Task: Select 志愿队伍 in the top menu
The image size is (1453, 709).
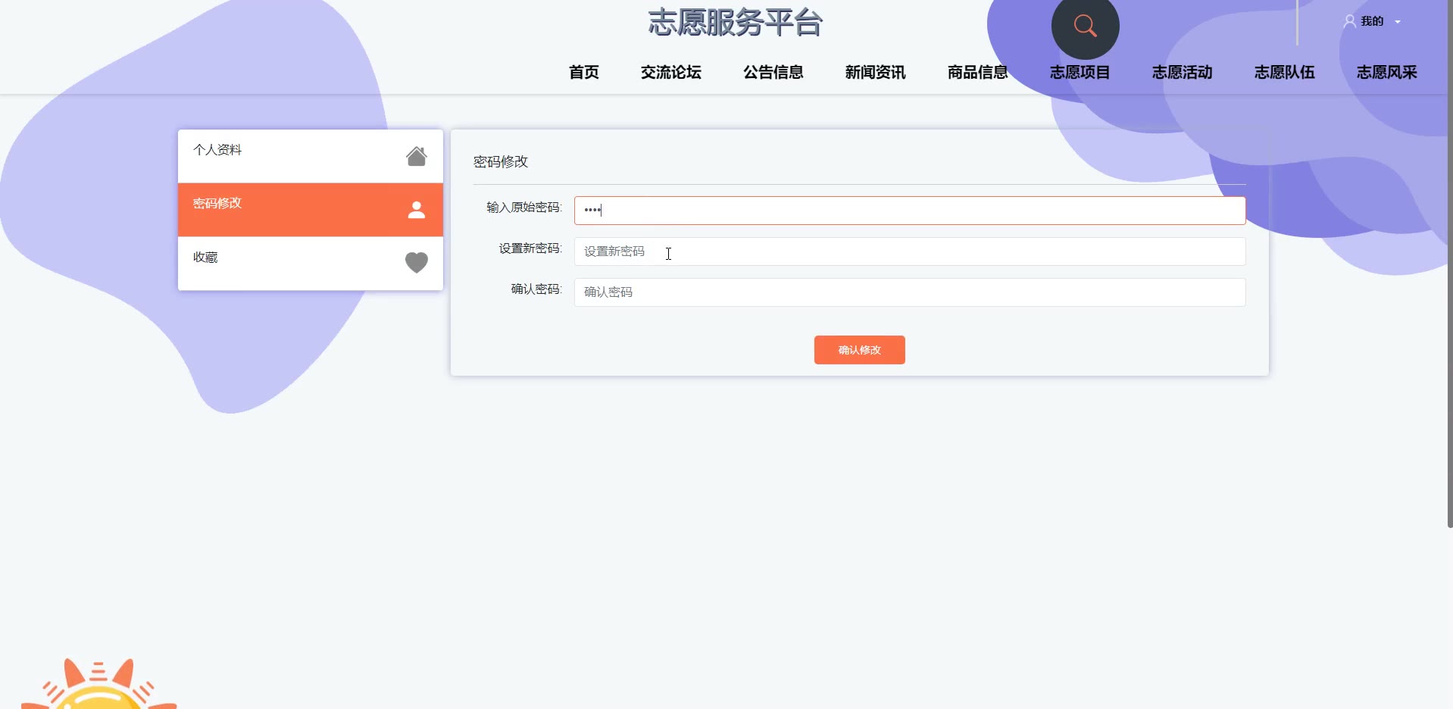Action: [1285, 72]
